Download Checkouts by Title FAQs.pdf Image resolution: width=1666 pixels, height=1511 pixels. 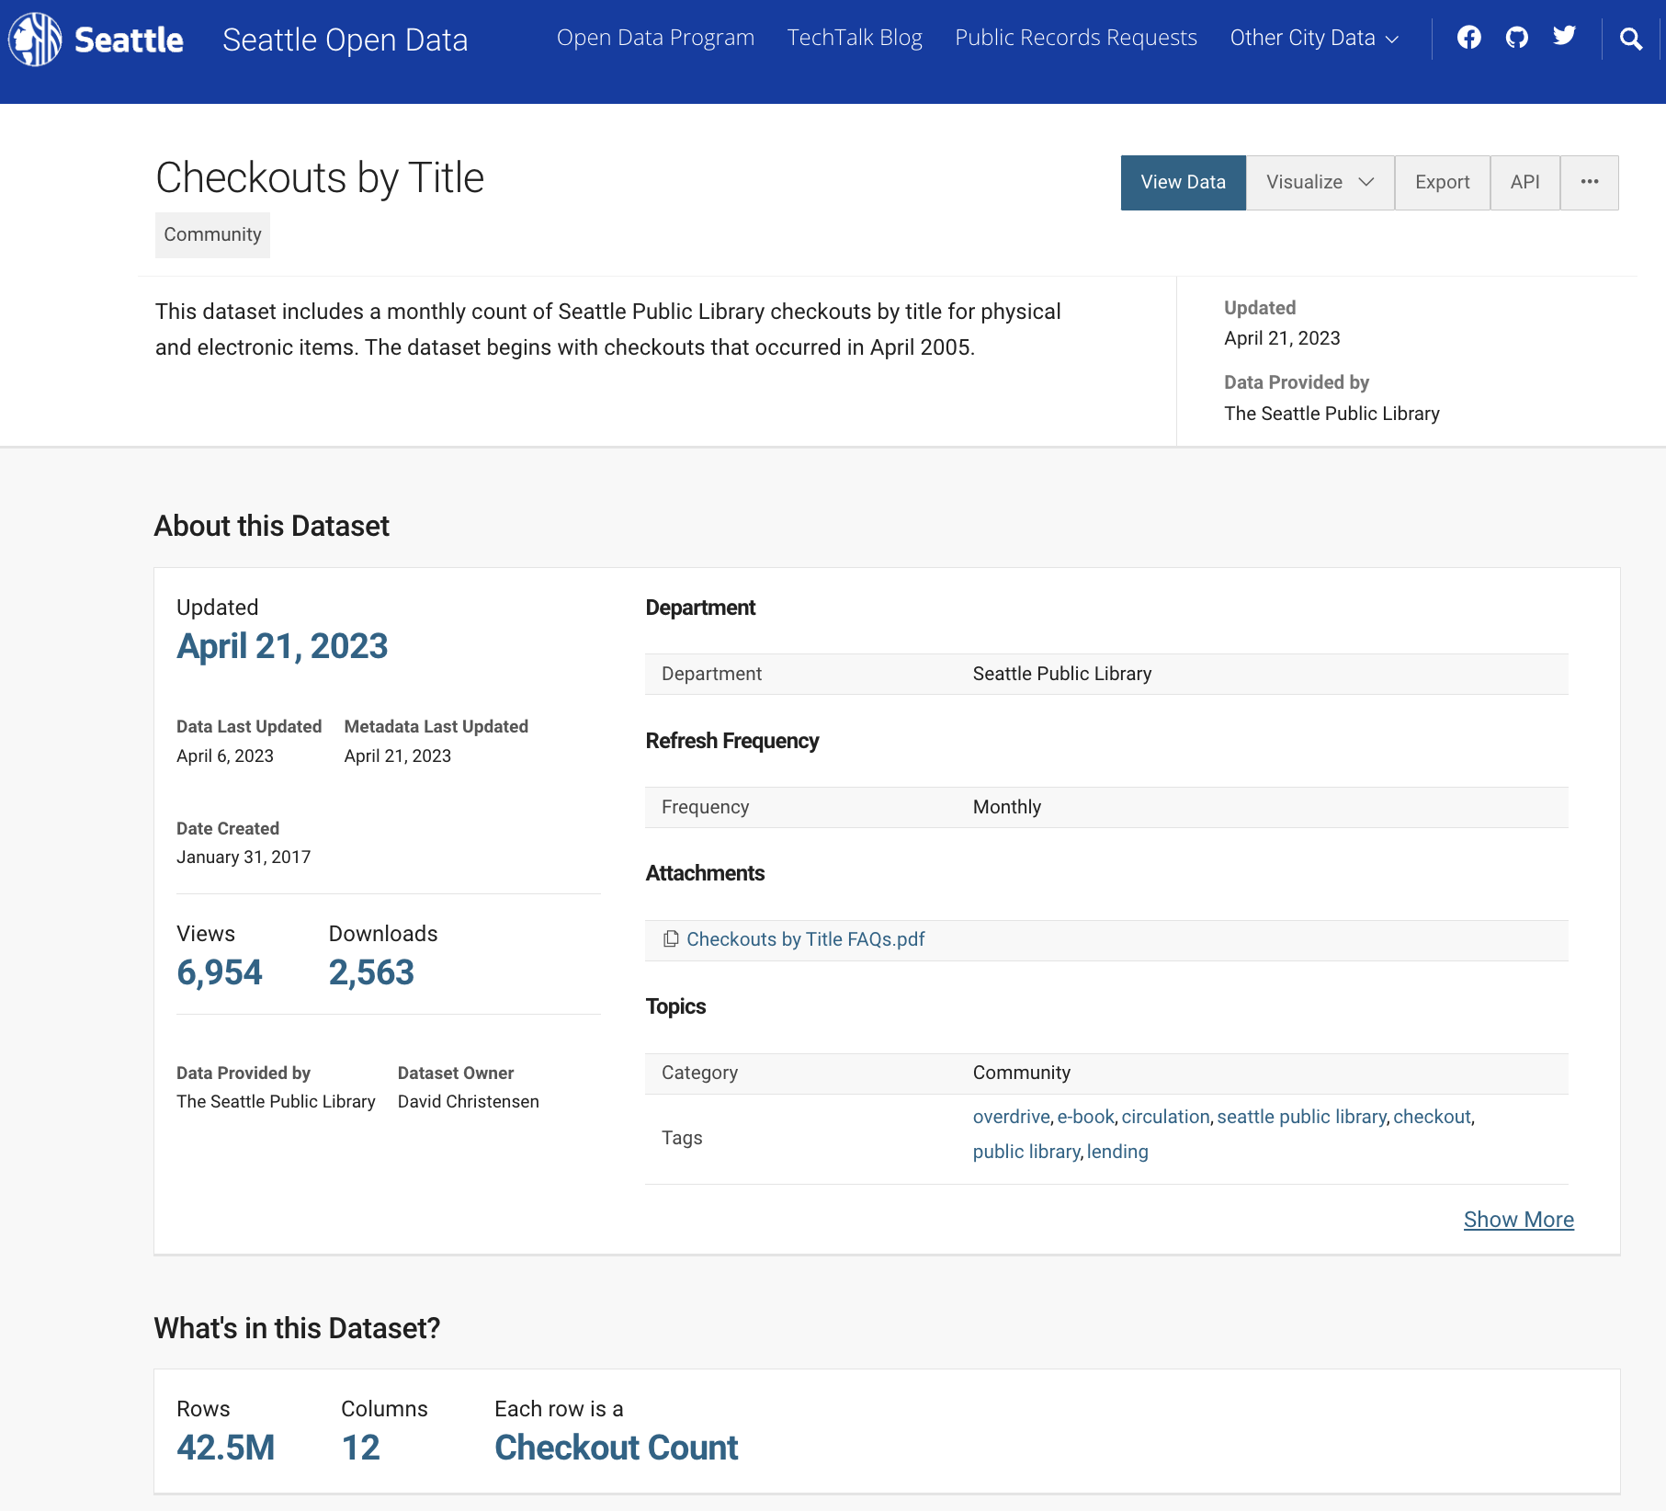[805, 939]
